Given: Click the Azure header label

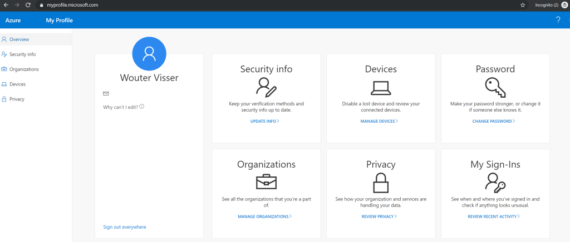Looking at the screenshot, I should point(13,21).
